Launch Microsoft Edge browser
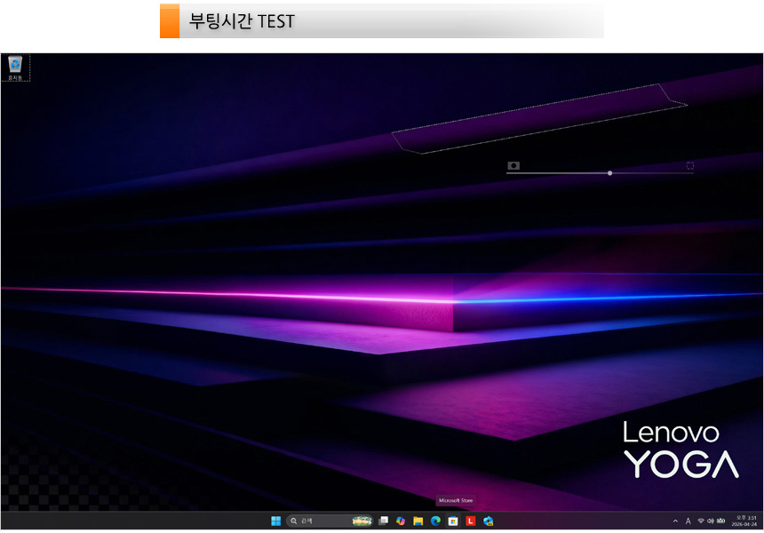The width and height of the screenshot is (764, 533). [x=435, y=521]
